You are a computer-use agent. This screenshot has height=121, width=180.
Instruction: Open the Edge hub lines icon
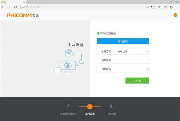pyautogui.click(x=160, y=7)
